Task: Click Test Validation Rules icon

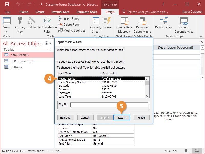Action: tap(47, 21)
